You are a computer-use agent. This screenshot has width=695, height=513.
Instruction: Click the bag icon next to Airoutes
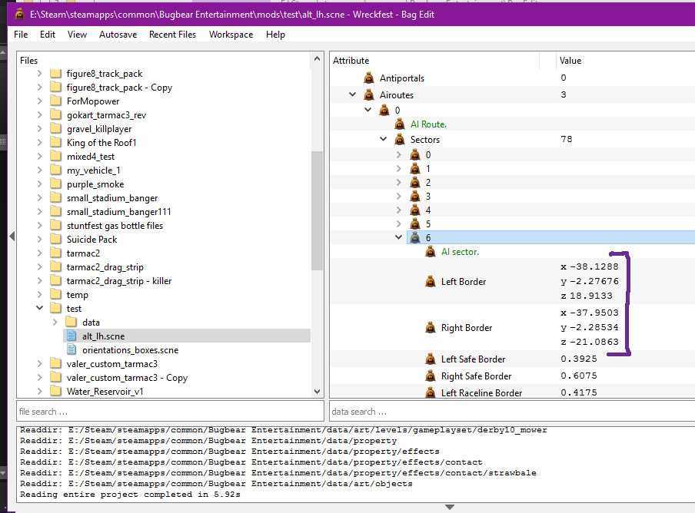point(369,94)
